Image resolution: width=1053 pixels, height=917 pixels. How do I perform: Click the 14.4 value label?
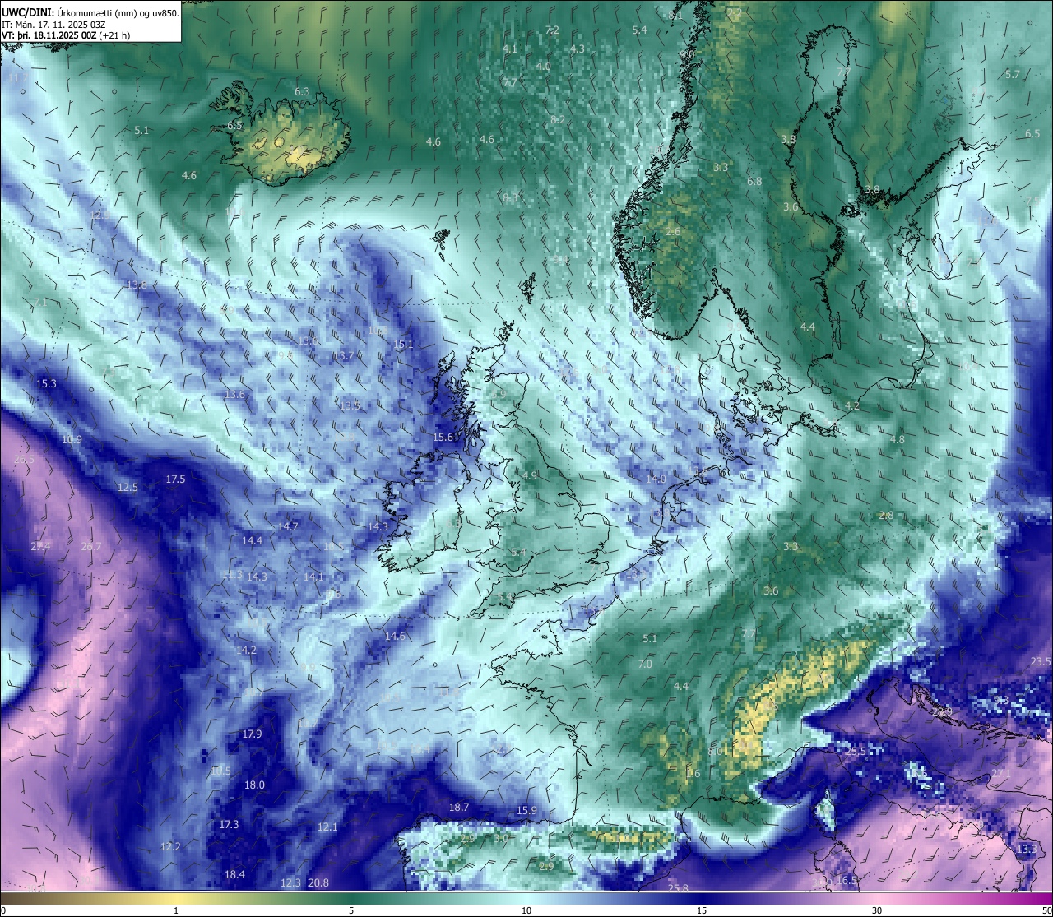coord(252,541)
